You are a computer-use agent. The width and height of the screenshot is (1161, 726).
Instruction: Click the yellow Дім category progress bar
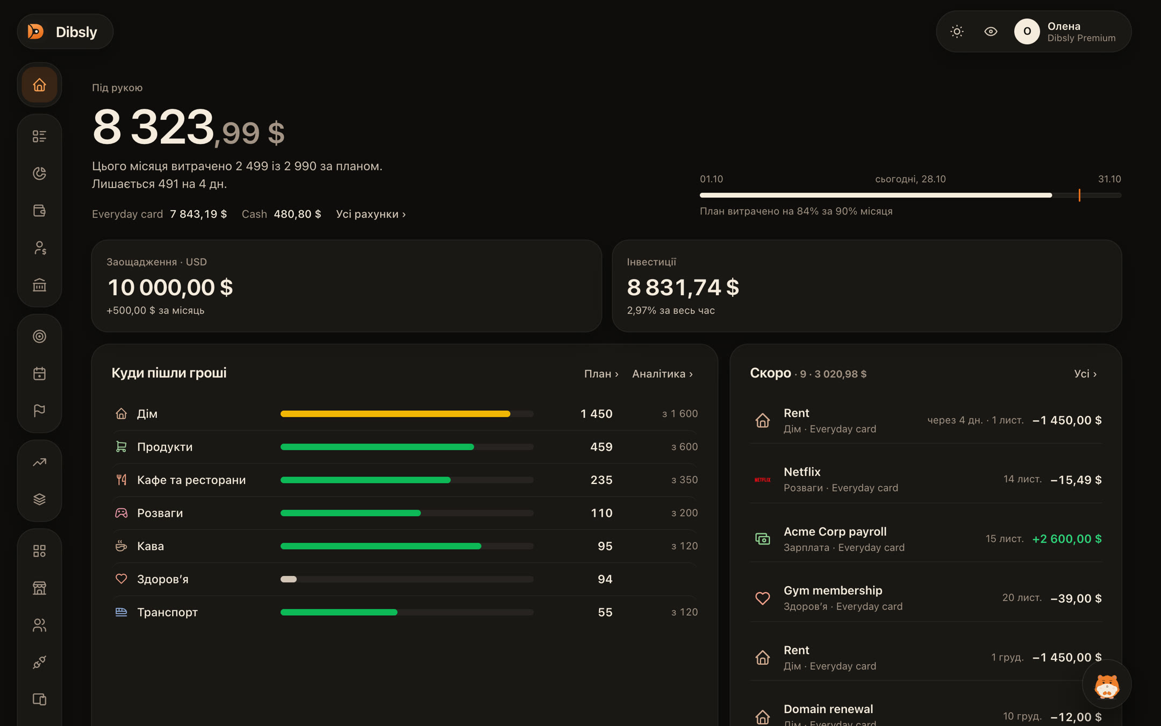tap(407, 414)
